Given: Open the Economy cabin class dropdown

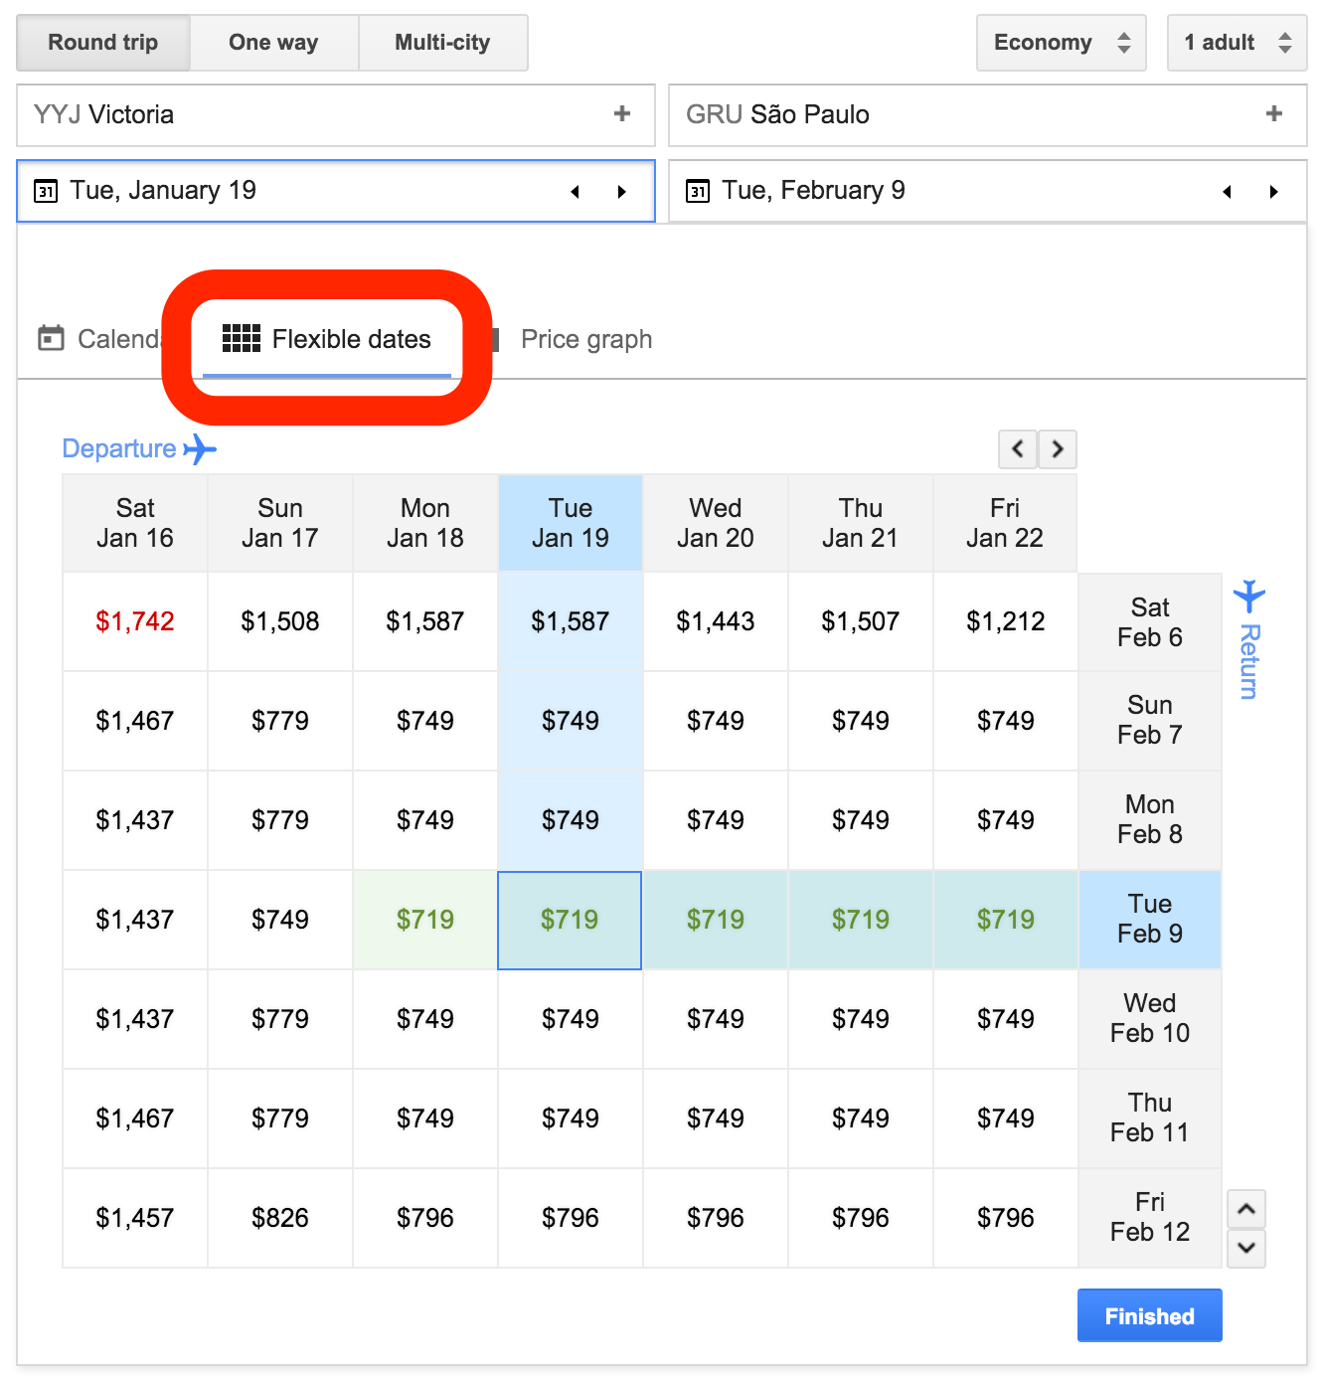Looking at the screenshot, I should 1062,43.
